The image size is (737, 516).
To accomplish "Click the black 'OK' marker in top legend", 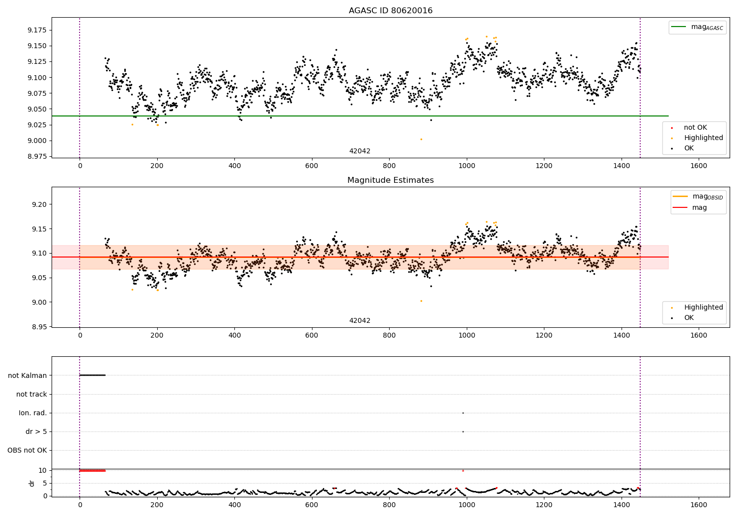I will point(672,148).
